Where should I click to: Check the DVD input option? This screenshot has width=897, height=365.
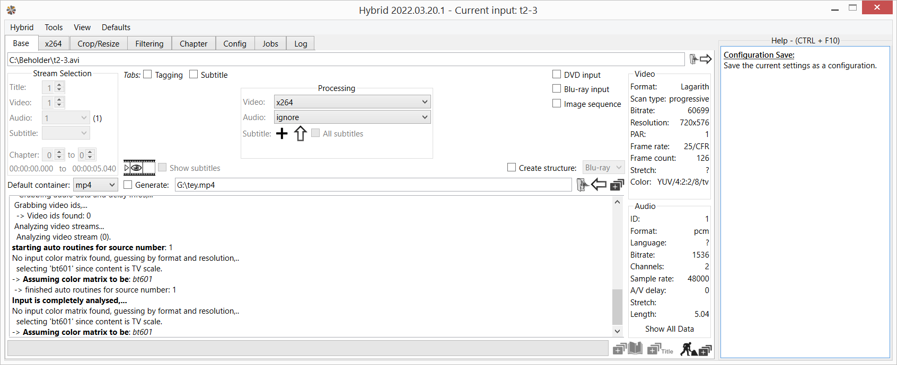(x=557, y=75)
